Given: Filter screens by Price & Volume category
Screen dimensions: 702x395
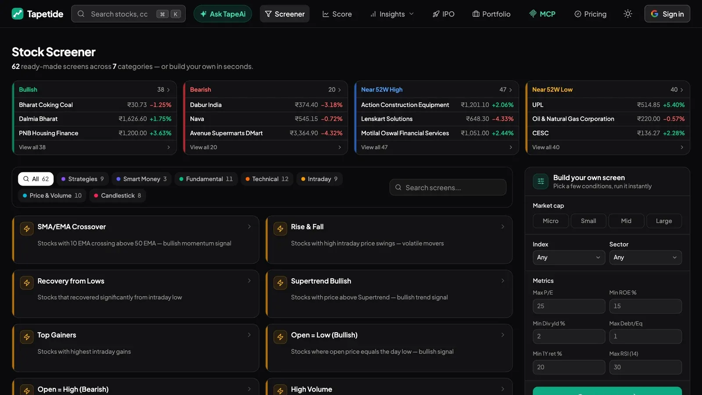Looking at the screenshot, I should (x=52, y=196).
